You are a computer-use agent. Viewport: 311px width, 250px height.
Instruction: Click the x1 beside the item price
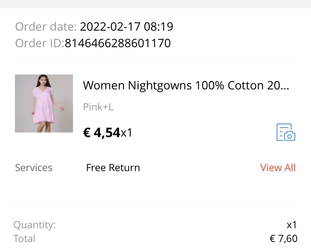(127, 133)
